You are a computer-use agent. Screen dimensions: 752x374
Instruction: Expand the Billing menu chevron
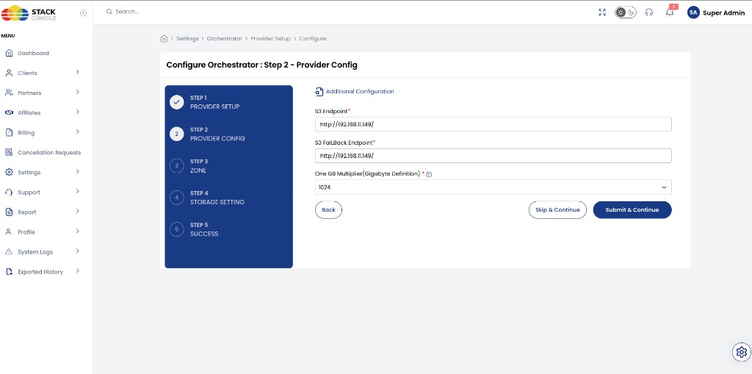pyautogui.click(x=78, y=132)
